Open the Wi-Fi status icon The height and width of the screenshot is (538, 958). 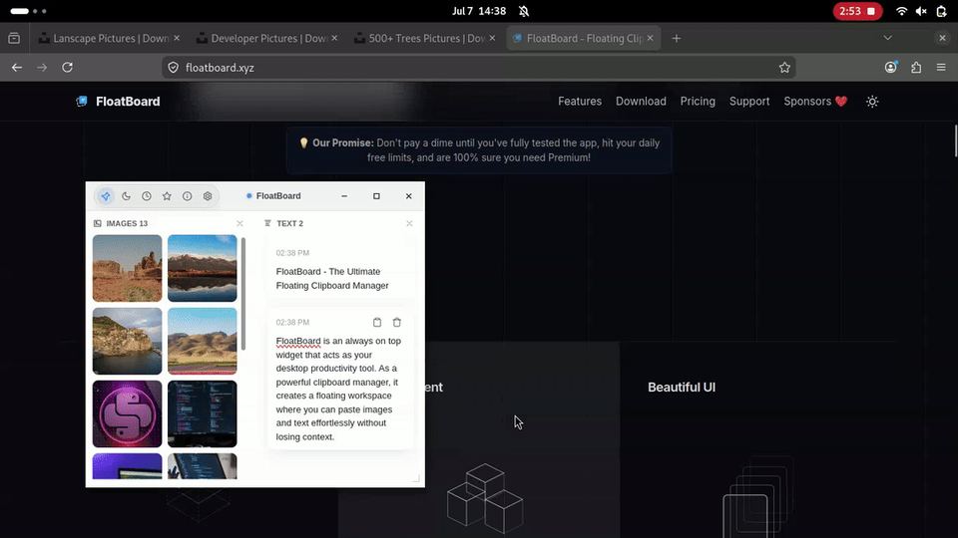901,11
